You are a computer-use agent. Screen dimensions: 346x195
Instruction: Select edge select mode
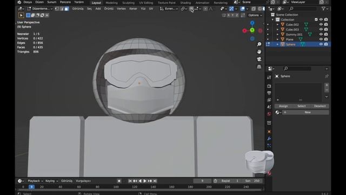coord(62,9)
